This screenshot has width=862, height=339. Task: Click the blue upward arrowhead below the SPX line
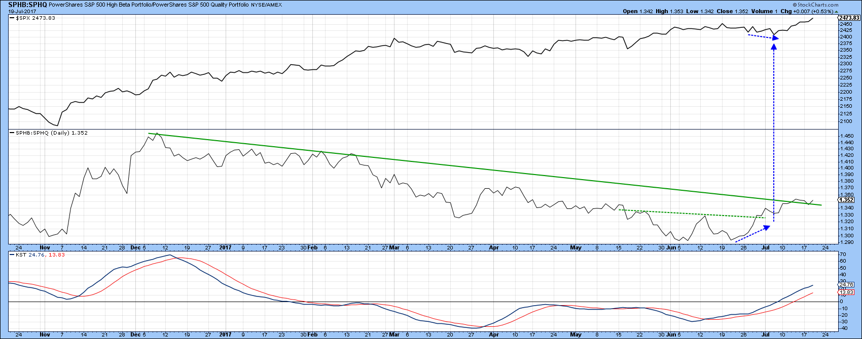pyautogui.click(x=774, y=47)
